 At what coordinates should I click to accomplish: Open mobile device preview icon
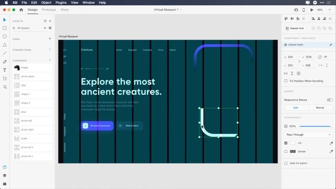(x=303, y=10)
